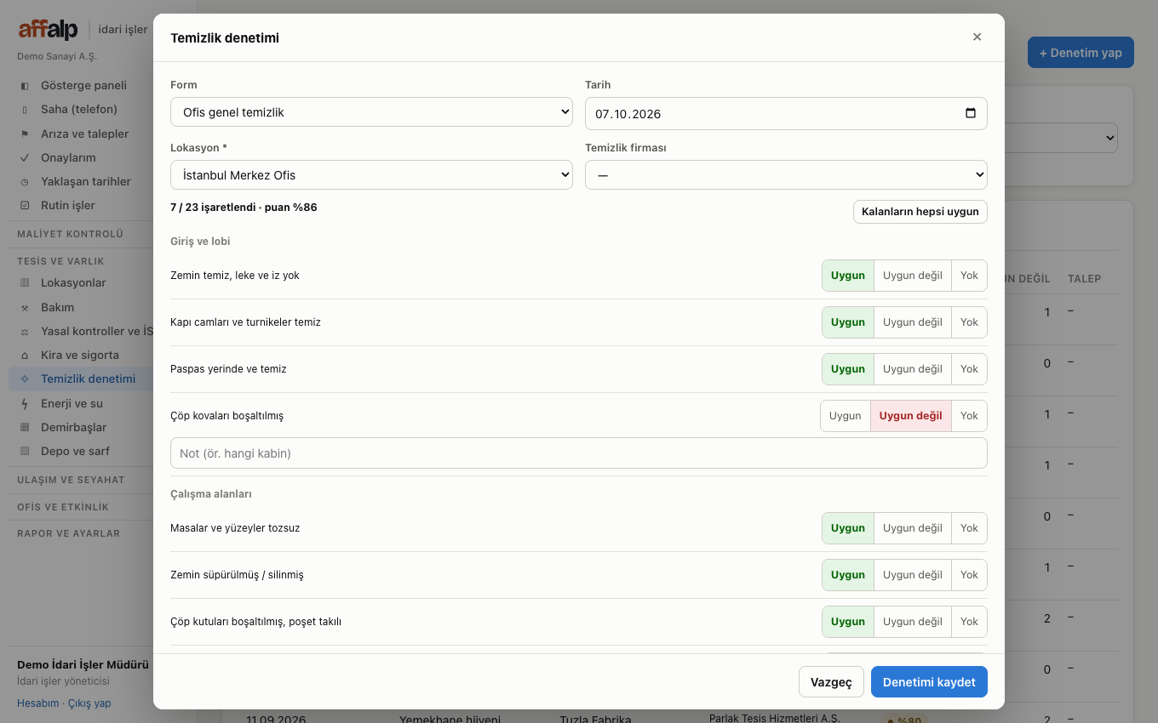Click the Not (ör. hangi kabin) input
The height and width of the screenshot is (723, 1158).
(x=579, y=453)
